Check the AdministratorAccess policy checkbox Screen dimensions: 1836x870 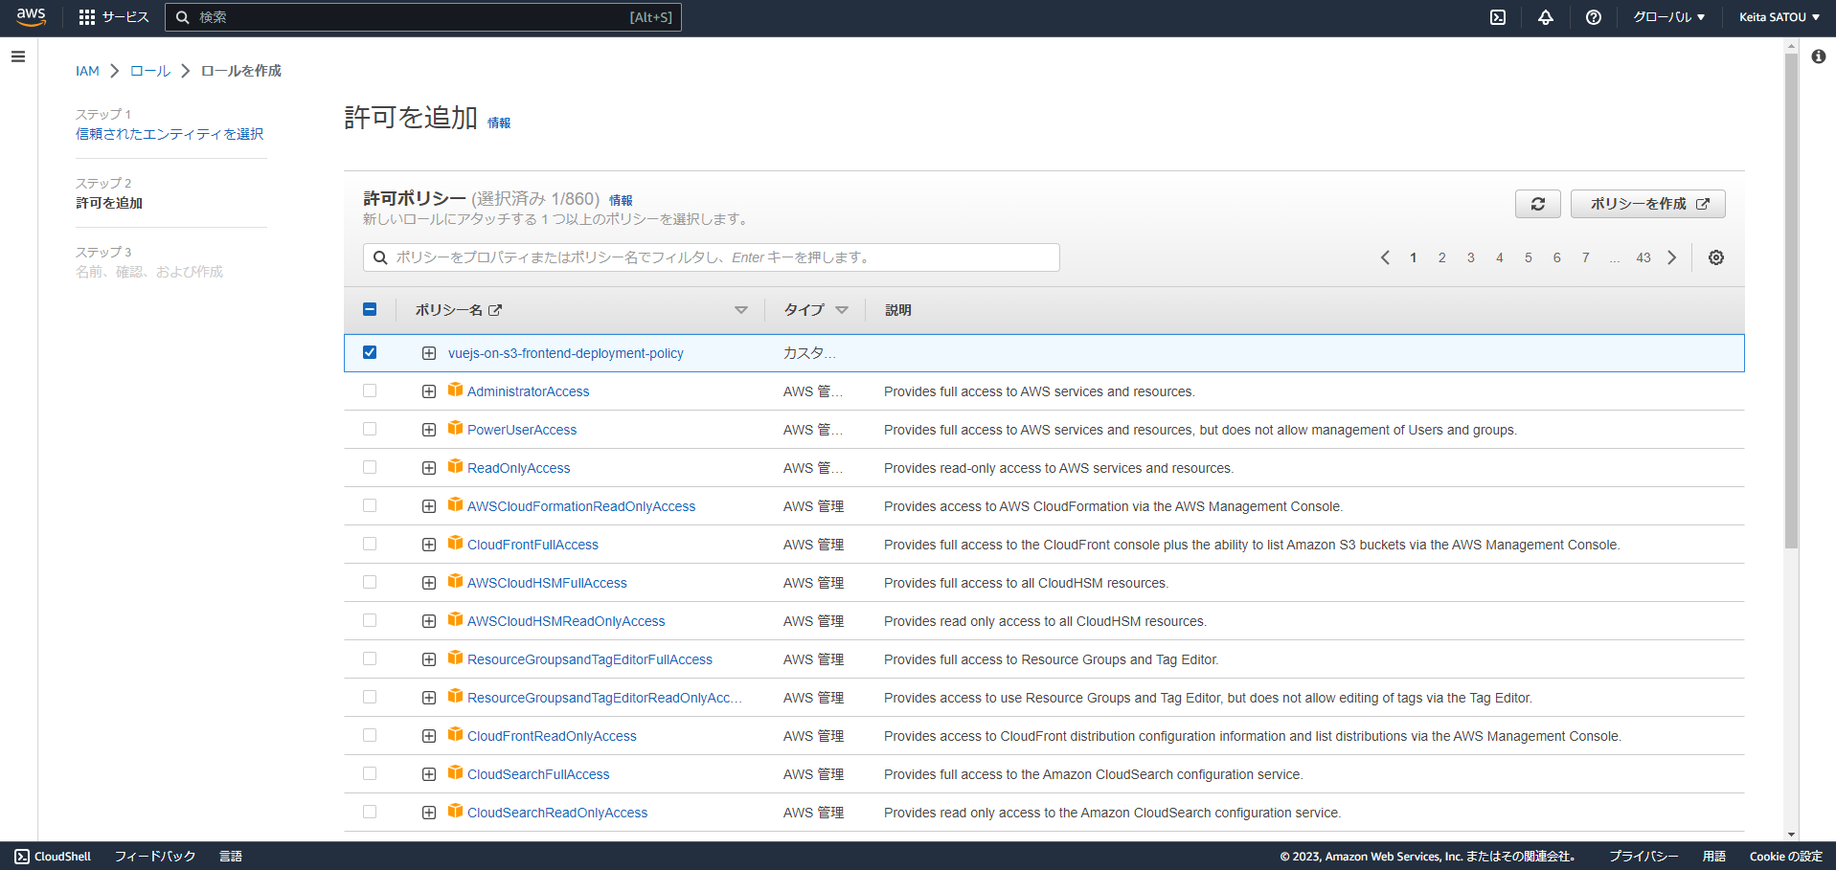(370, 390)
